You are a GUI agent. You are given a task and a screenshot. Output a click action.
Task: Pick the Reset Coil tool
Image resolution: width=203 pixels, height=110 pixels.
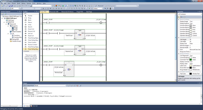click(31, 35)
